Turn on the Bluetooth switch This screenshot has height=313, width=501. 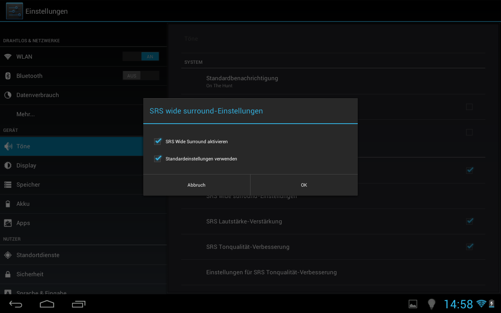141,76
